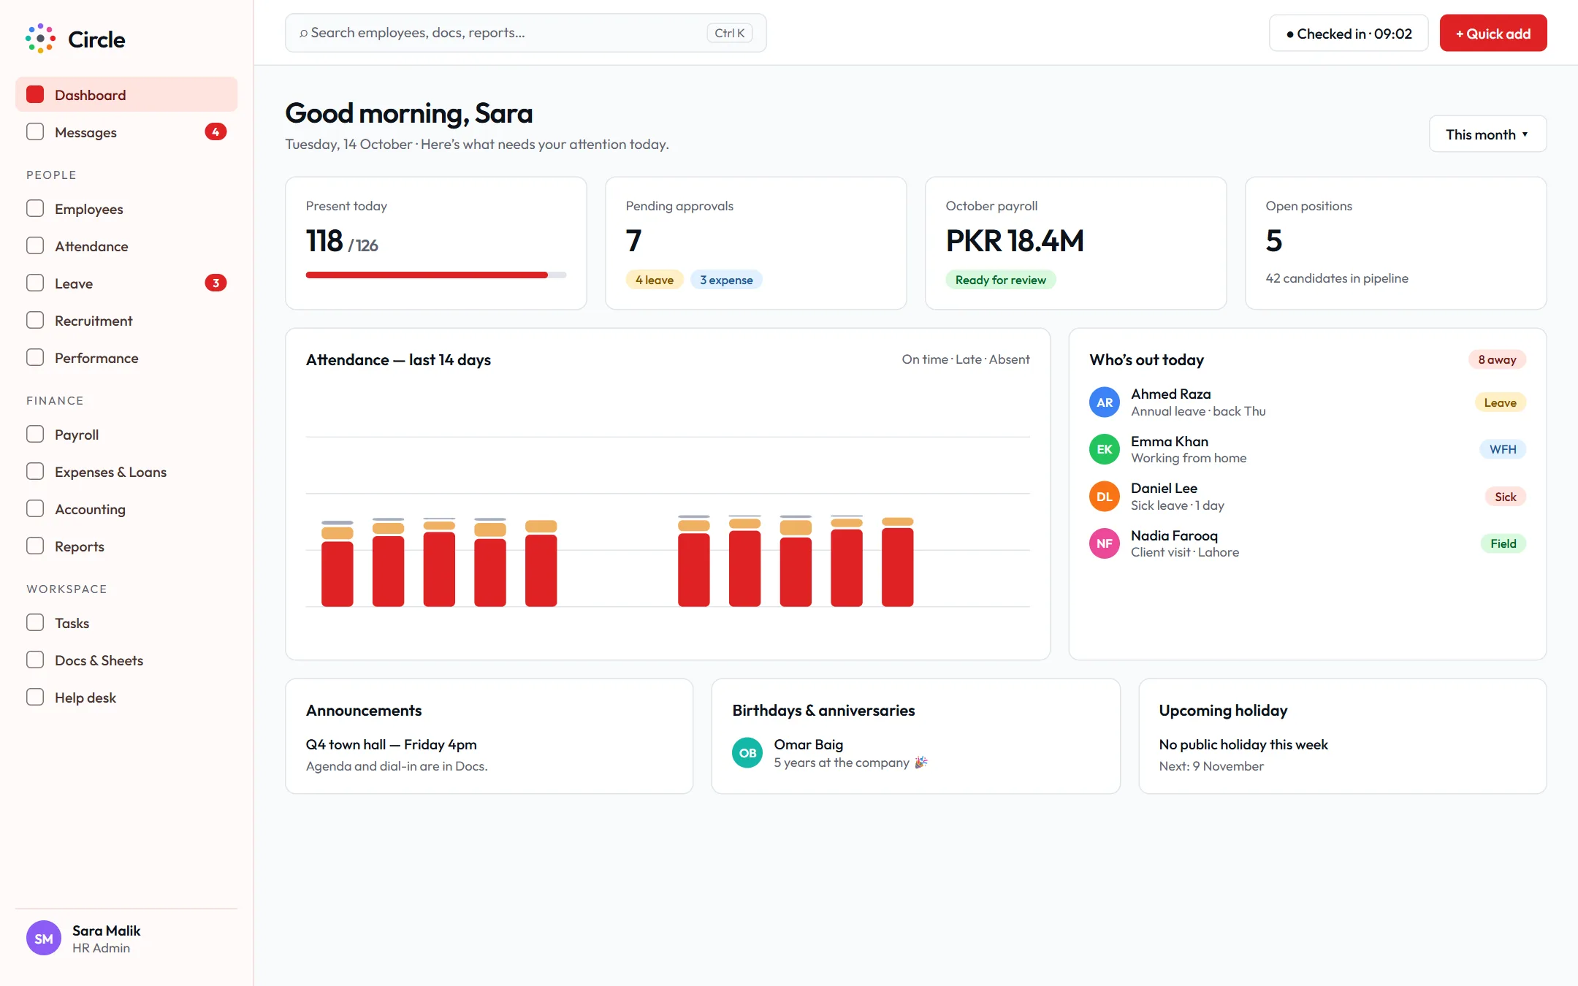The width and height of the screenshot is (1578, 986).
Task: Click the Present today progress bar
Action: pos(436,275)
